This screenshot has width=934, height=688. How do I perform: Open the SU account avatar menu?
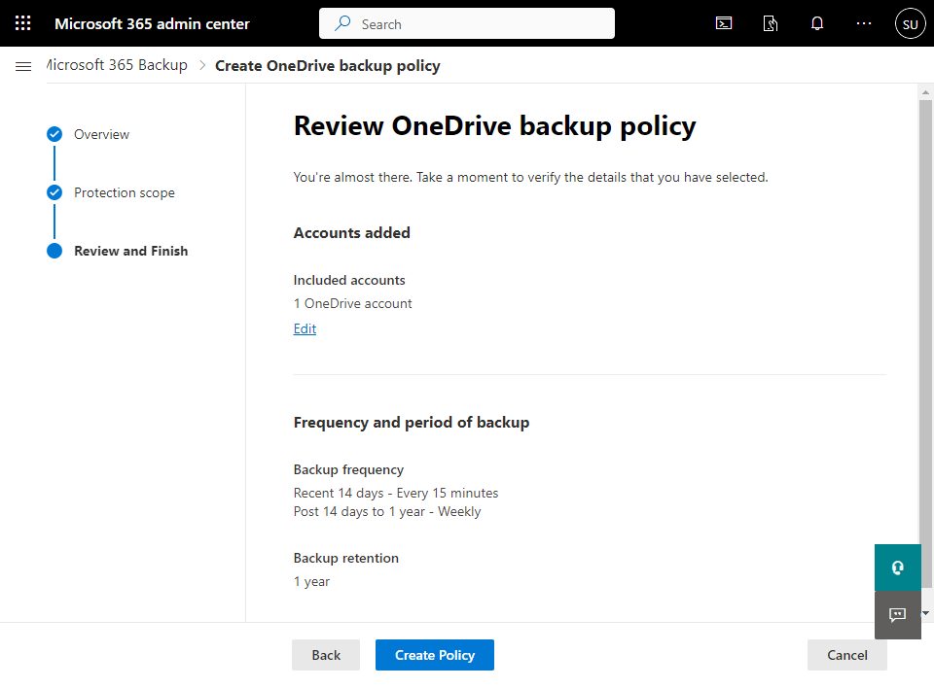click(910, 24)
